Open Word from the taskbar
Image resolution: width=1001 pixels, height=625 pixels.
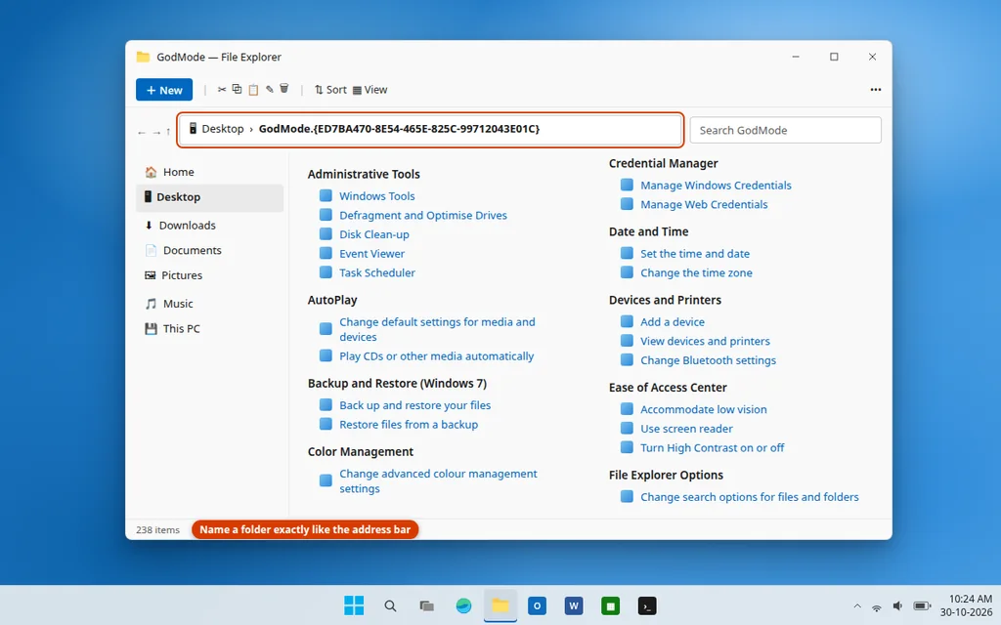tap(573, 605)
